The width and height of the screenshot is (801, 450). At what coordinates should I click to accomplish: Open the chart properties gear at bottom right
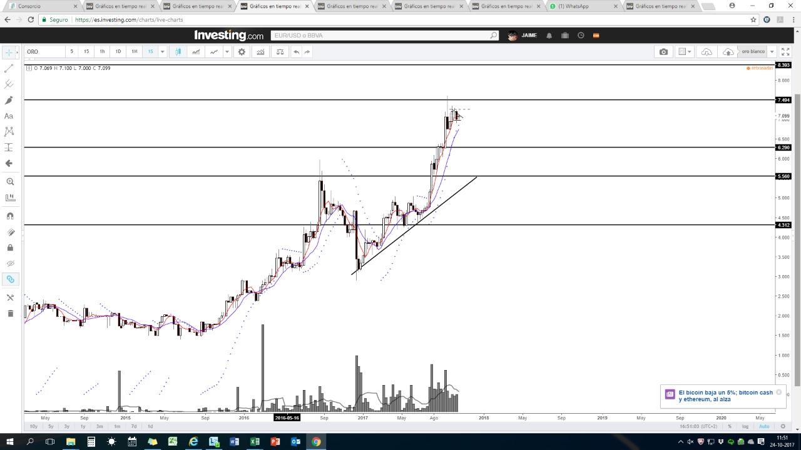pyautogui.click(x=783, y=426)
